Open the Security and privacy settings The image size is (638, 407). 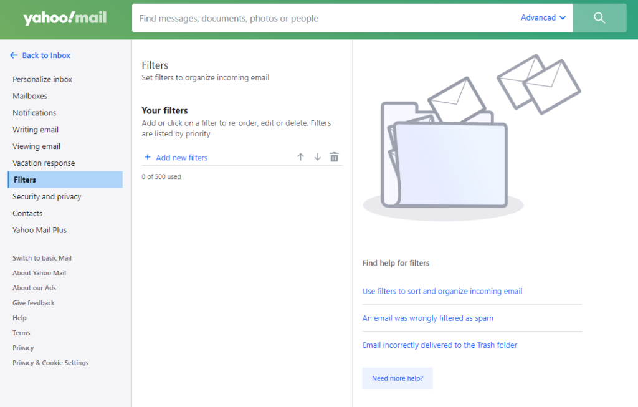(47, 196)
